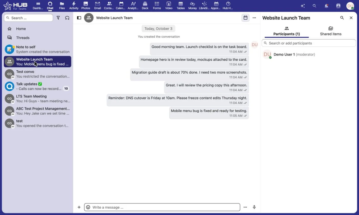
Task: Open the Hub Help app
Action: point(228,6)
